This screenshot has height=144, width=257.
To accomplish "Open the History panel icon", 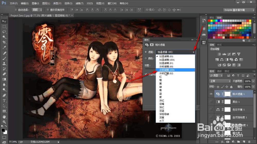I will (x=204, y=20).
